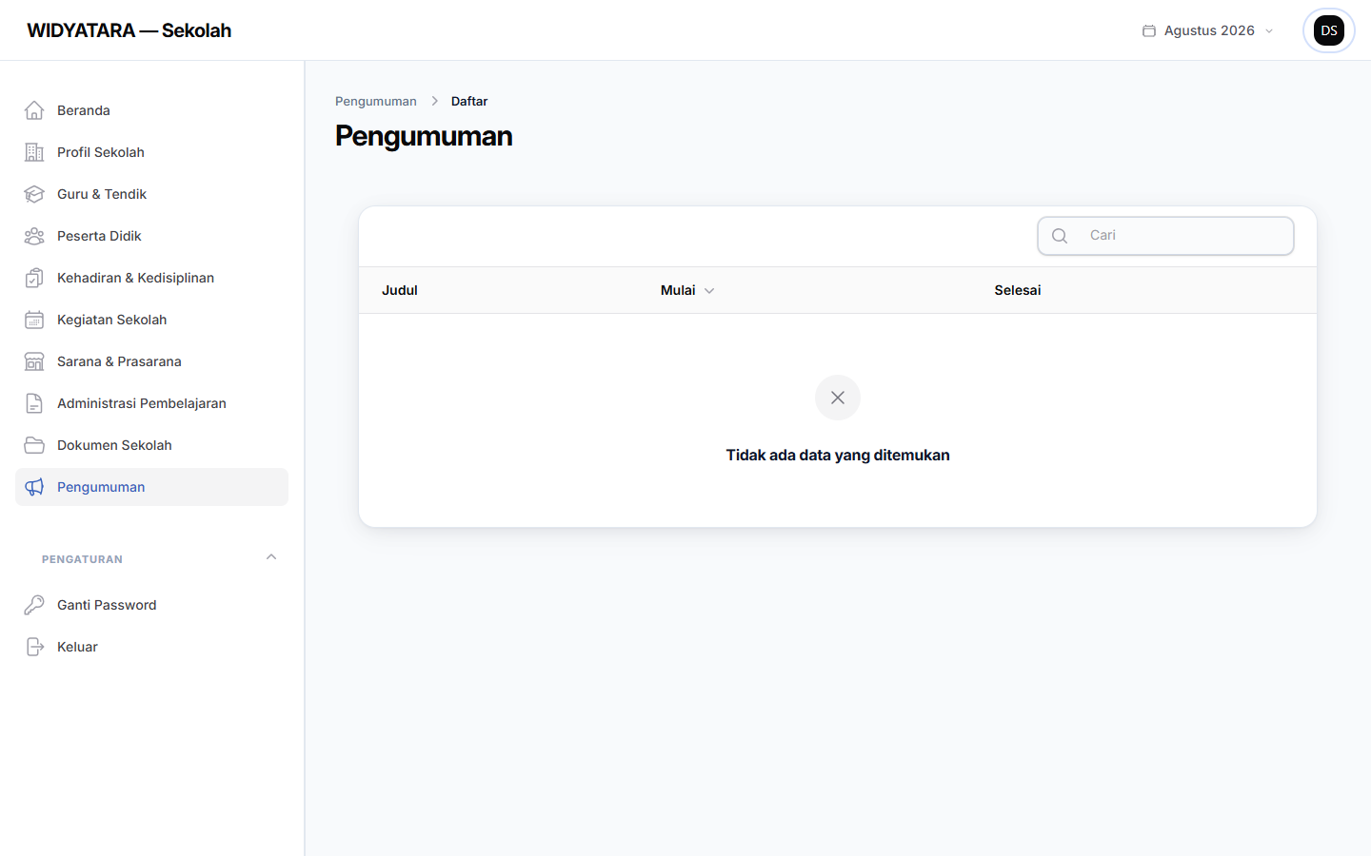Open the Agustus 2026 period dropdown

coord(1208,30)
